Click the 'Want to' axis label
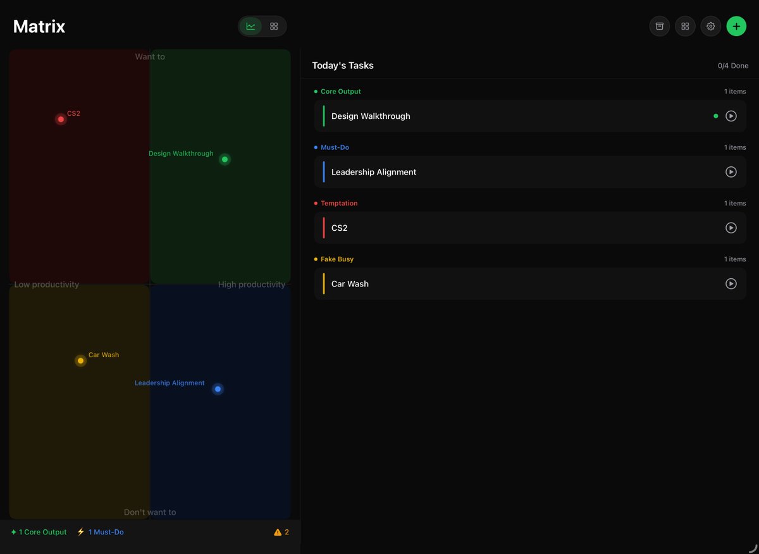Viewport: 759px width, 554px height. tap(150, 57)
